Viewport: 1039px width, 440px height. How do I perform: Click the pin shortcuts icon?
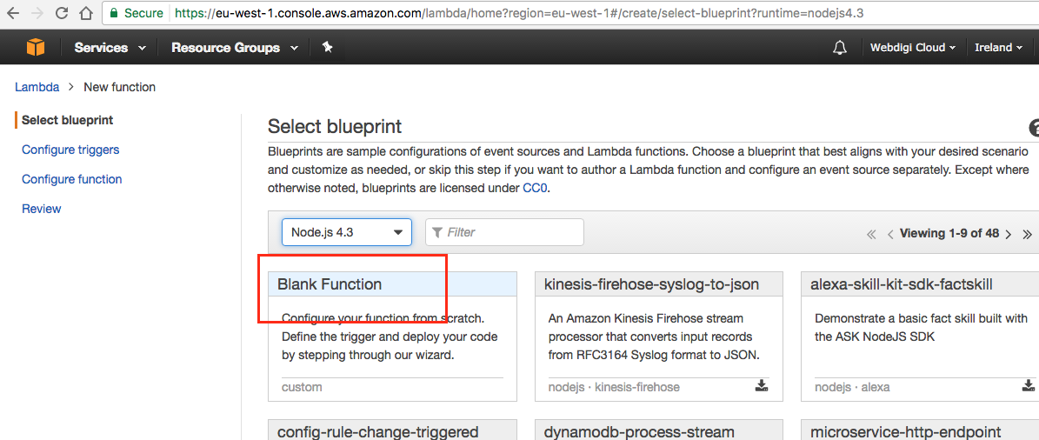coord(327,48)
